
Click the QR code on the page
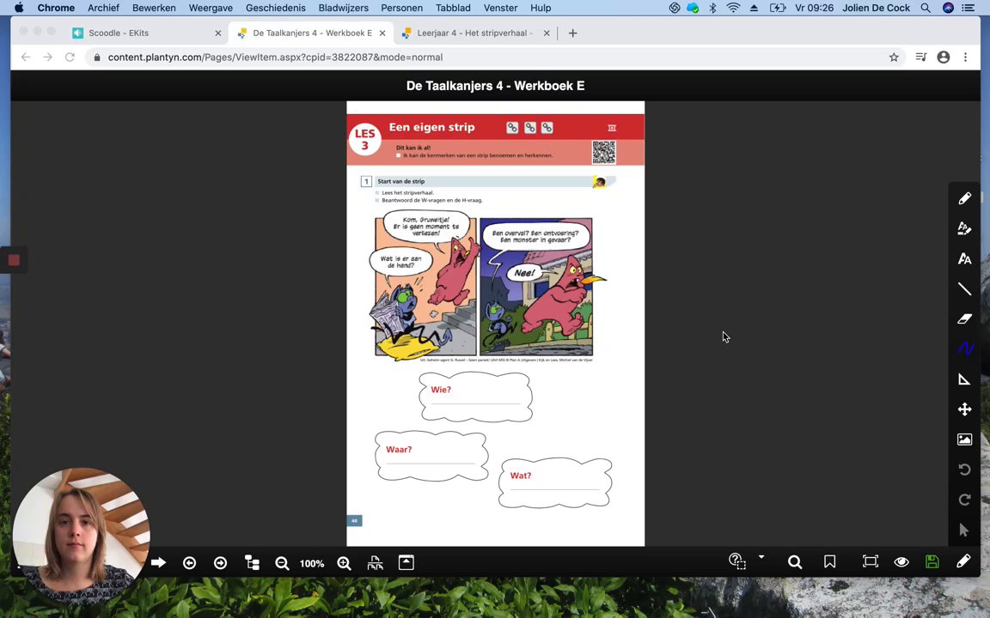[603, 152]
